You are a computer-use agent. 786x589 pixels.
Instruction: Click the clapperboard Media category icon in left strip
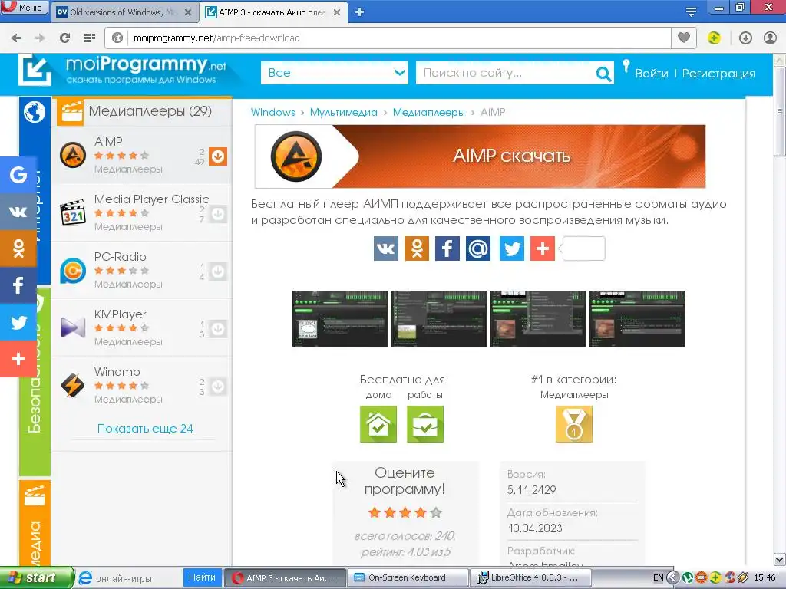[35, 496]
